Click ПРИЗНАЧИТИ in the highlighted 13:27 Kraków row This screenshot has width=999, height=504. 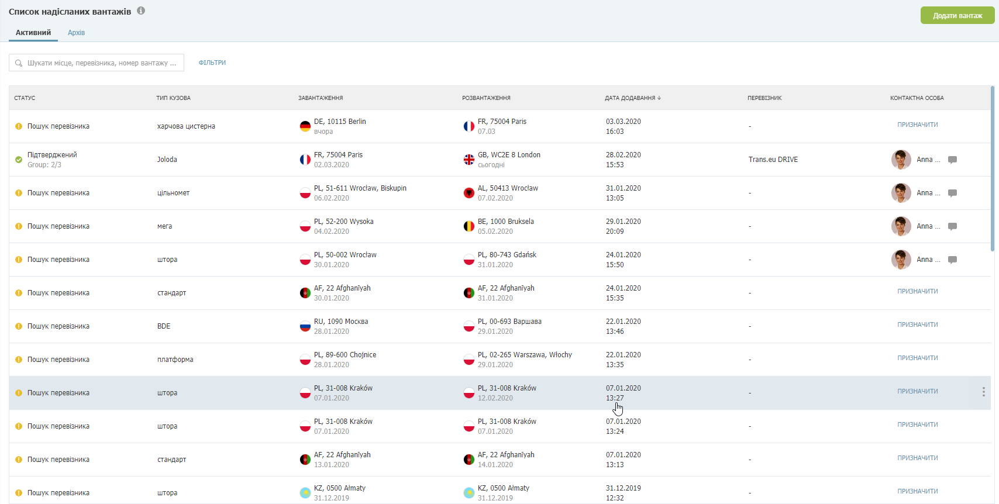pyautogui.click(x=918, y=391)
